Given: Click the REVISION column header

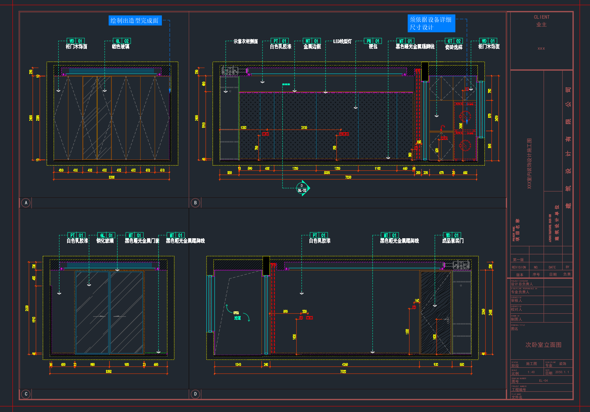Looking at the screenshot, I should point(519,267).
